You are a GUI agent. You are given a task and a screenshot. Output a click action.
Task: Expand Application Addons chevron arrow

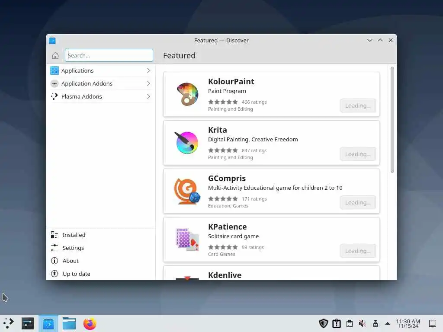click(148, 83)
